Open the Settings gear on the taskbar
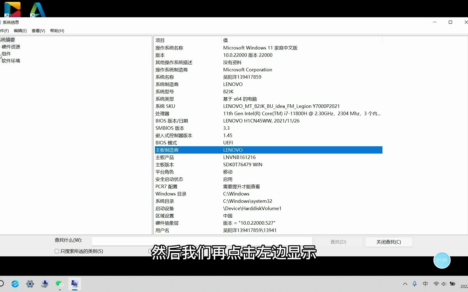Viewport: 468px width, 292px height. tap(30, 284)
